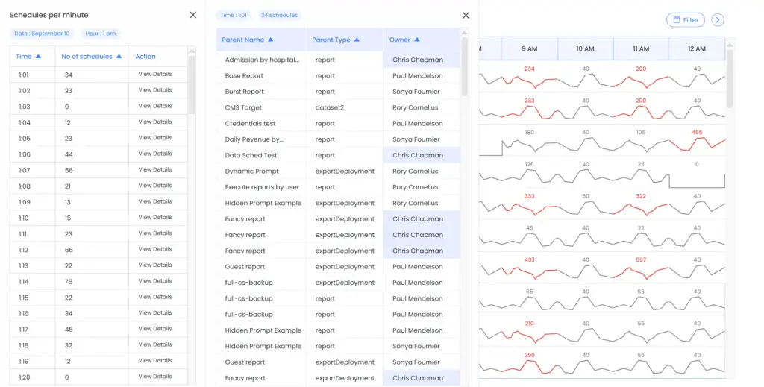This screenshot has width=764, height=387.
Task: Click the 105 value under 11 AM
Action: (x=641, y=133)
